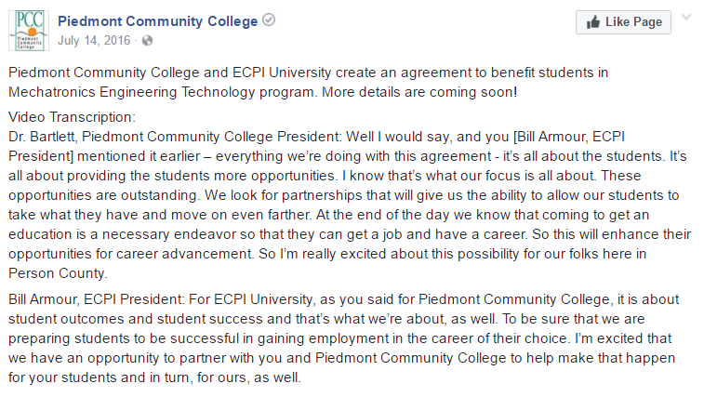The image size is (704, 397).
Task: Click the verified checkmark badge beside page name
Action: pos(269,20)
